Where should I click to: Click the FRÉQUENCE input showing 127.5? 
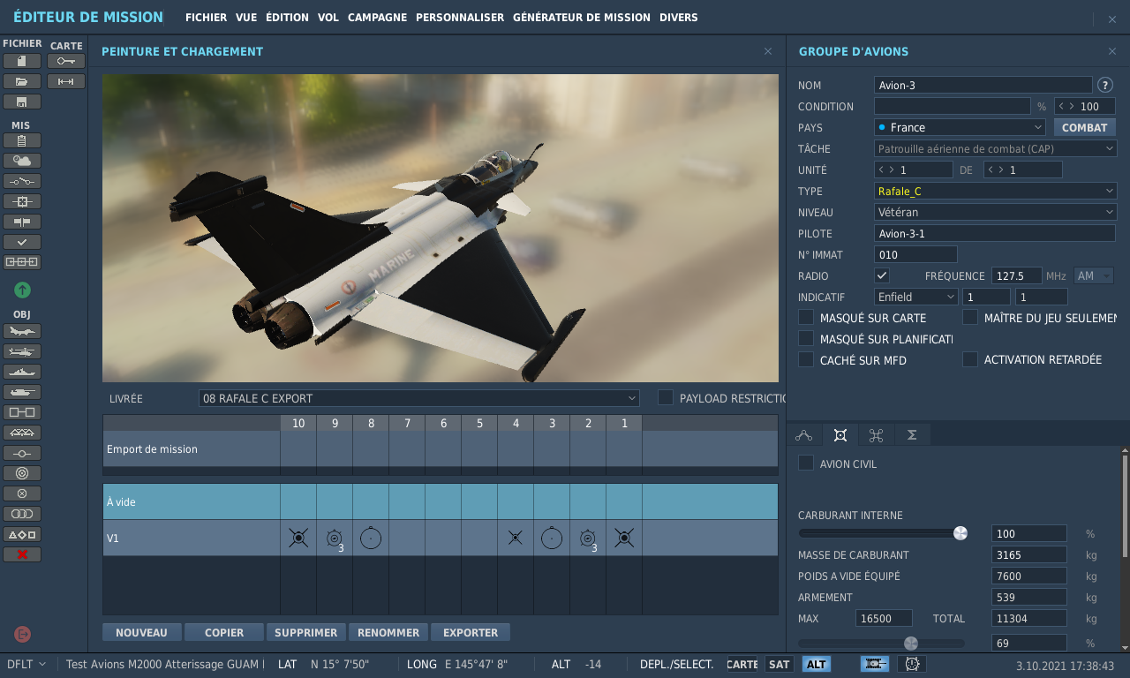[1016, 276]
